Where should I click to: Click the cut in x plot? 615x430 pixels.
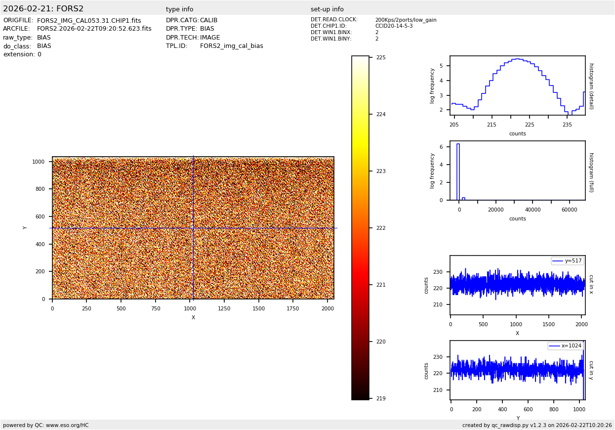tap(517, 285)
